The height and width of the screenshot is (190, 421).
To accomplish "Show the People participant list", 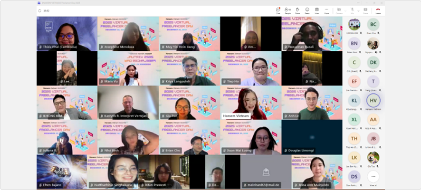I will click(x=287, y=10).
